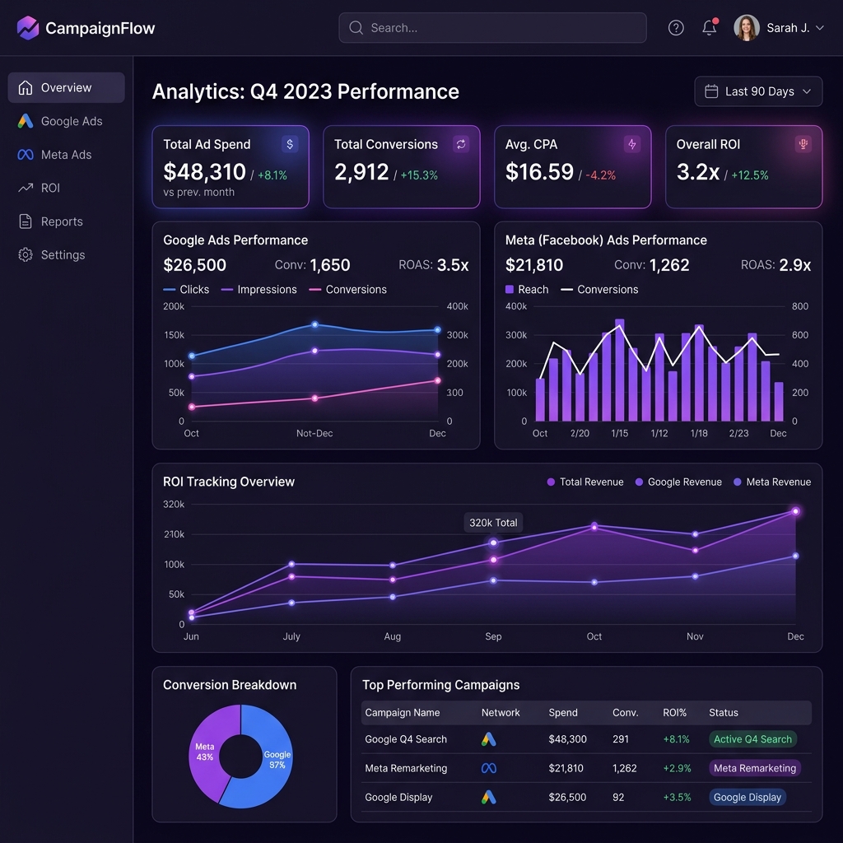The width and height of the screenshot is (843, 843).
Task: Click the Meta Remarketing status badge
Action: coord(755,768)
